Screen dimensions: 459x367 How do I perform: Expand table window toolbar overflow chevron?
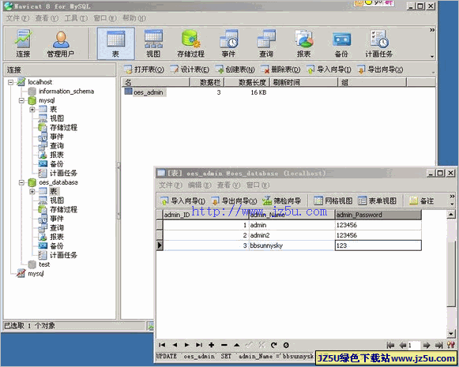coord(452,196)
